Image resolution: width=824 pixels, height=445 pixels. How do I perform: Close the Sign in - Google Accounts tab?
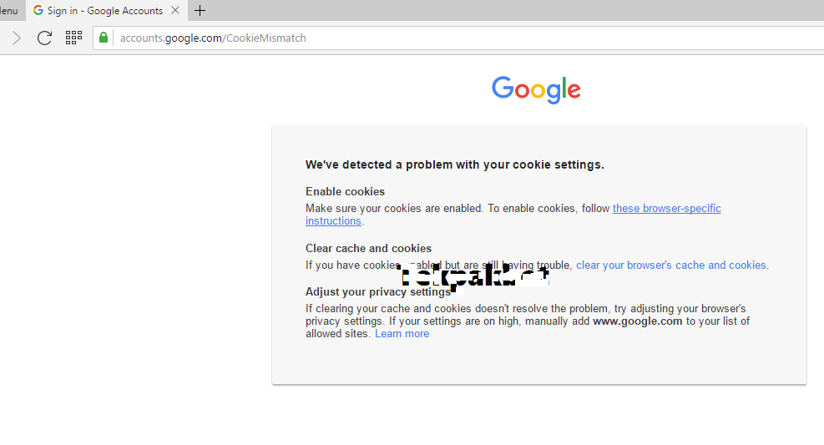coord(175,11)
